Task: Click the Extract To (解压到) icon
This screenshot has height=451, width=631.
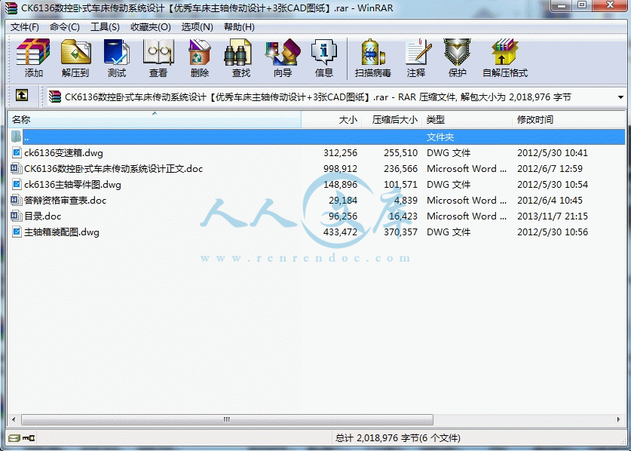Action: (x=75, y=52)
